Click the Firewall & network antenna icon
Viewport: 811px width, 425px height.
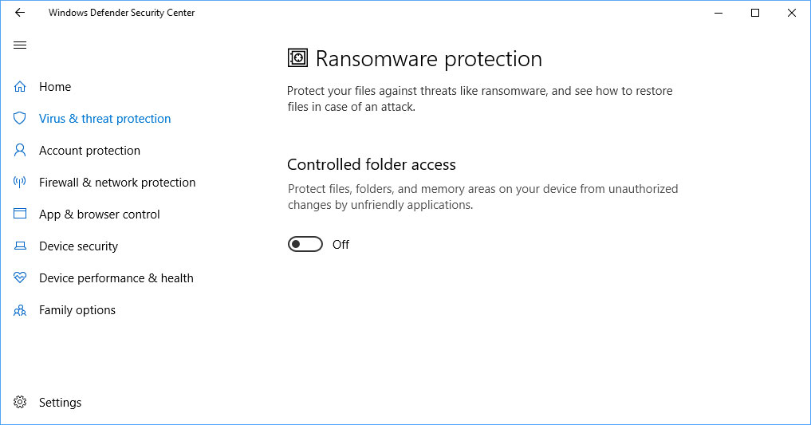click(20, 183)
